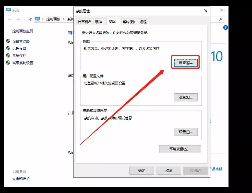Click the computer icon in the address bar breadcrumb
This screenshot has width=252, height=193.
37,19
